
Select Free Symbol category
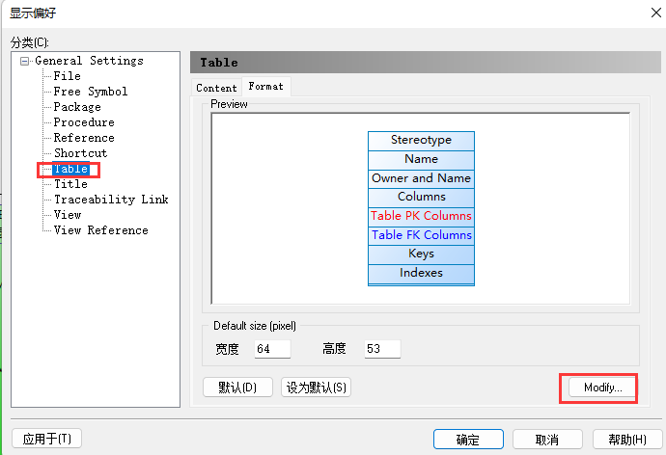90,92
